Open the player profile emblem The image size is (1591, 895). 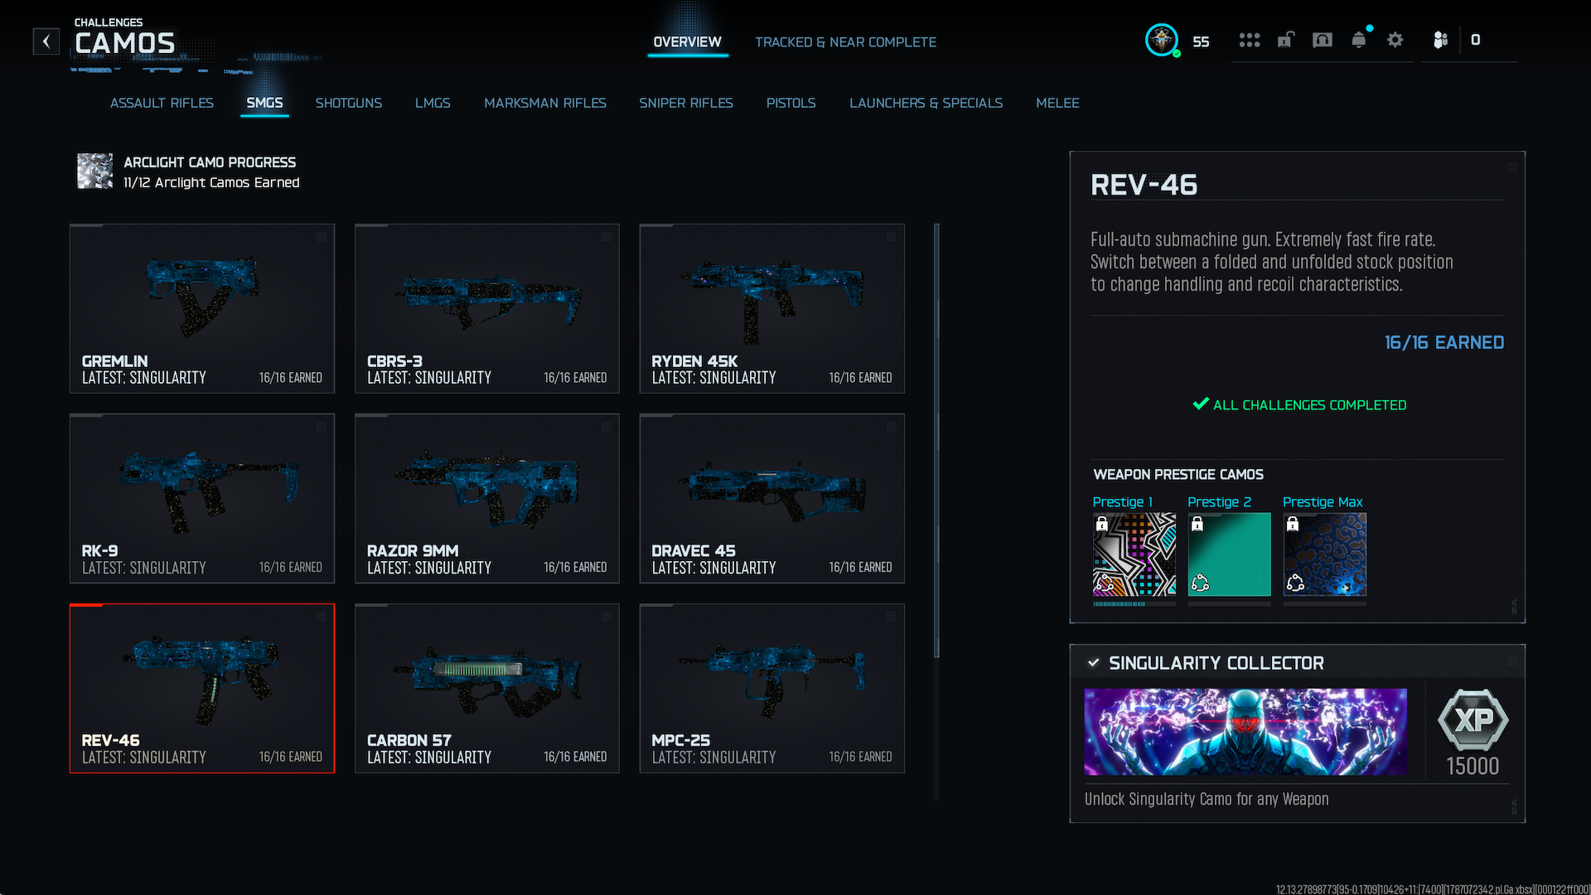click(1162, 40)
